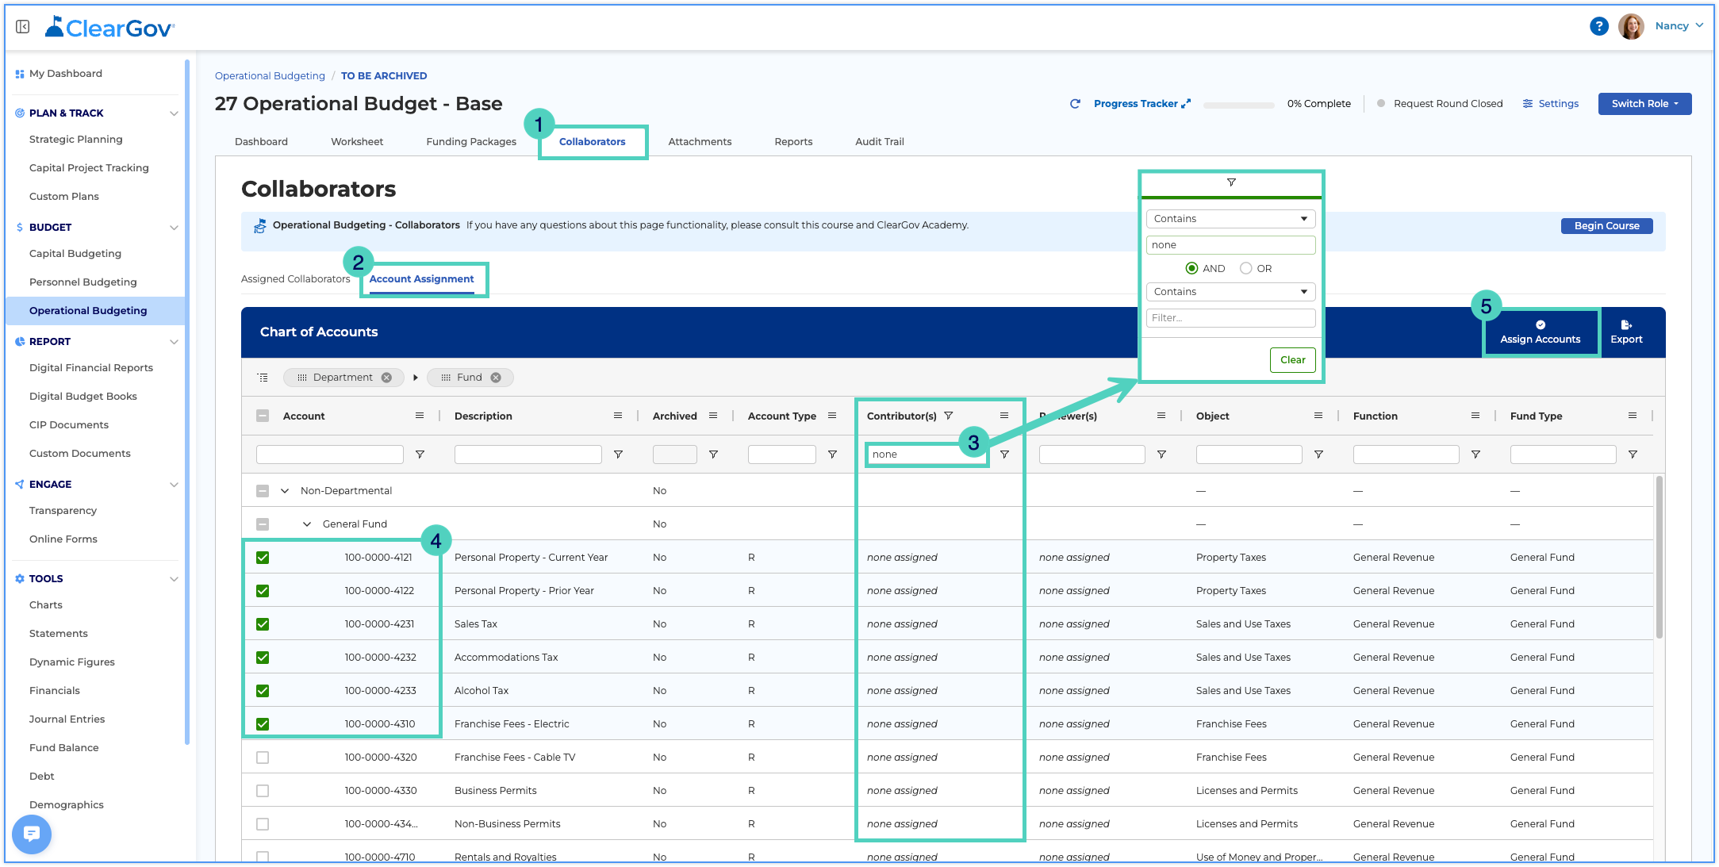
Task: Open the Progress Tracker link
Action: (1142, 104)
